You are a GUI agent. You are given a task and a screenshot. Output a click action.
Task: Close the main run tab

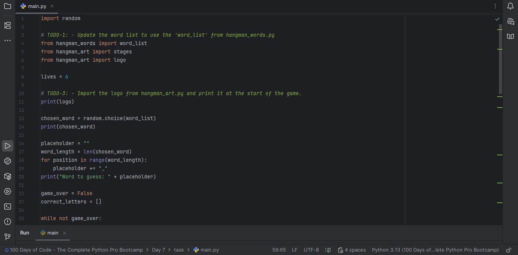[x=64, y=233]
